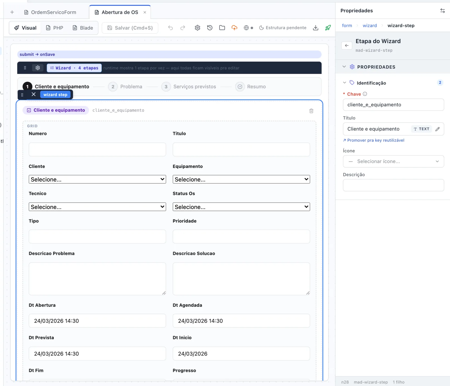Close the Abertura de OS tab
This screenshot has height=386, width=450.
[145, 12]
